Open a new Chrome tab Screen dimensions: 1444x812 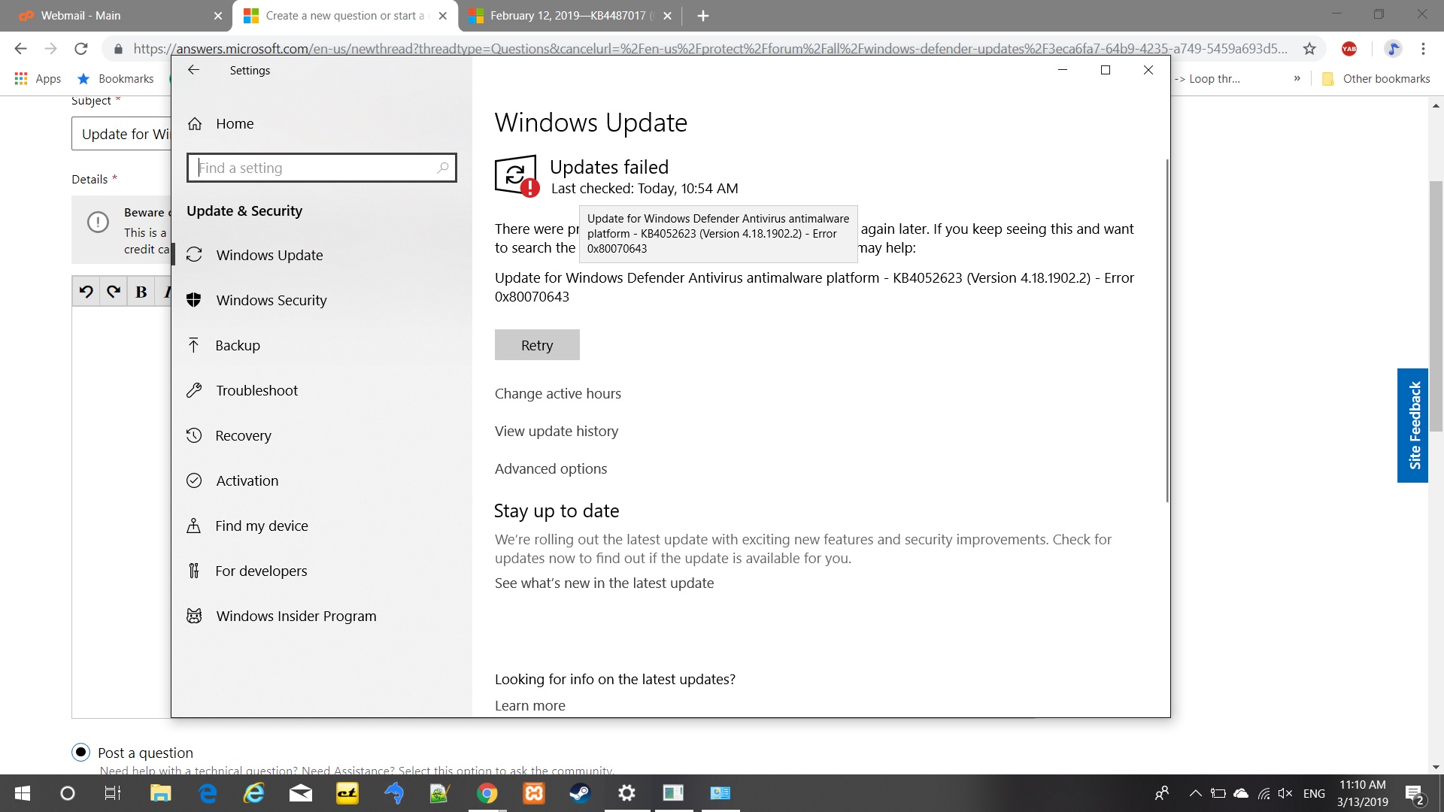click(x=703, y=16)
